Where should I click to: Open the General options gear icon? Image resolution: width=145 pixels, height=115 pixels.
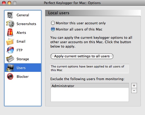[x=10, y=15]
